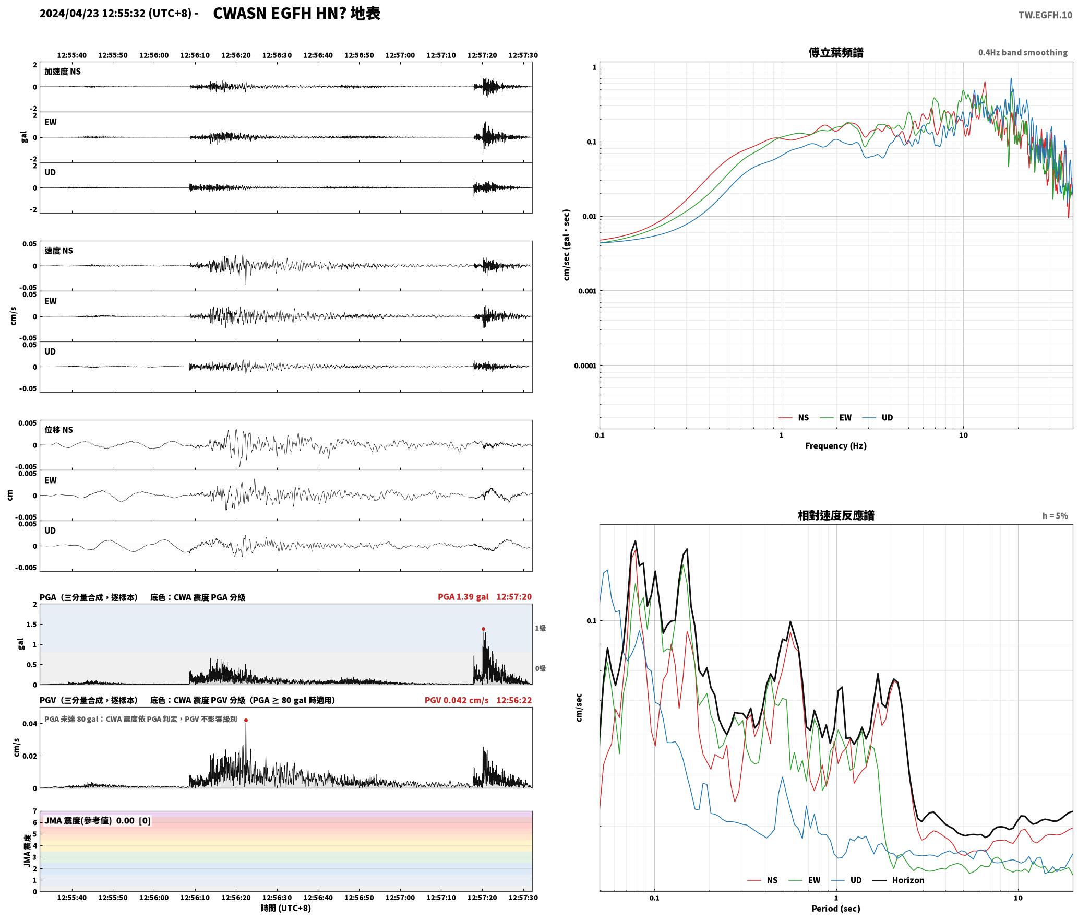The image size is (1078, 919).
Task: Click the 速度 NS trace label
Action: (x=59, y=251)
